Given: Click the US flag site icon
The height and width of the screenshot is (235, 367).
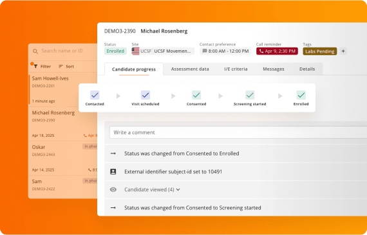Looking at the screenshot, I should pyautogui.click(x=135, y=51).
